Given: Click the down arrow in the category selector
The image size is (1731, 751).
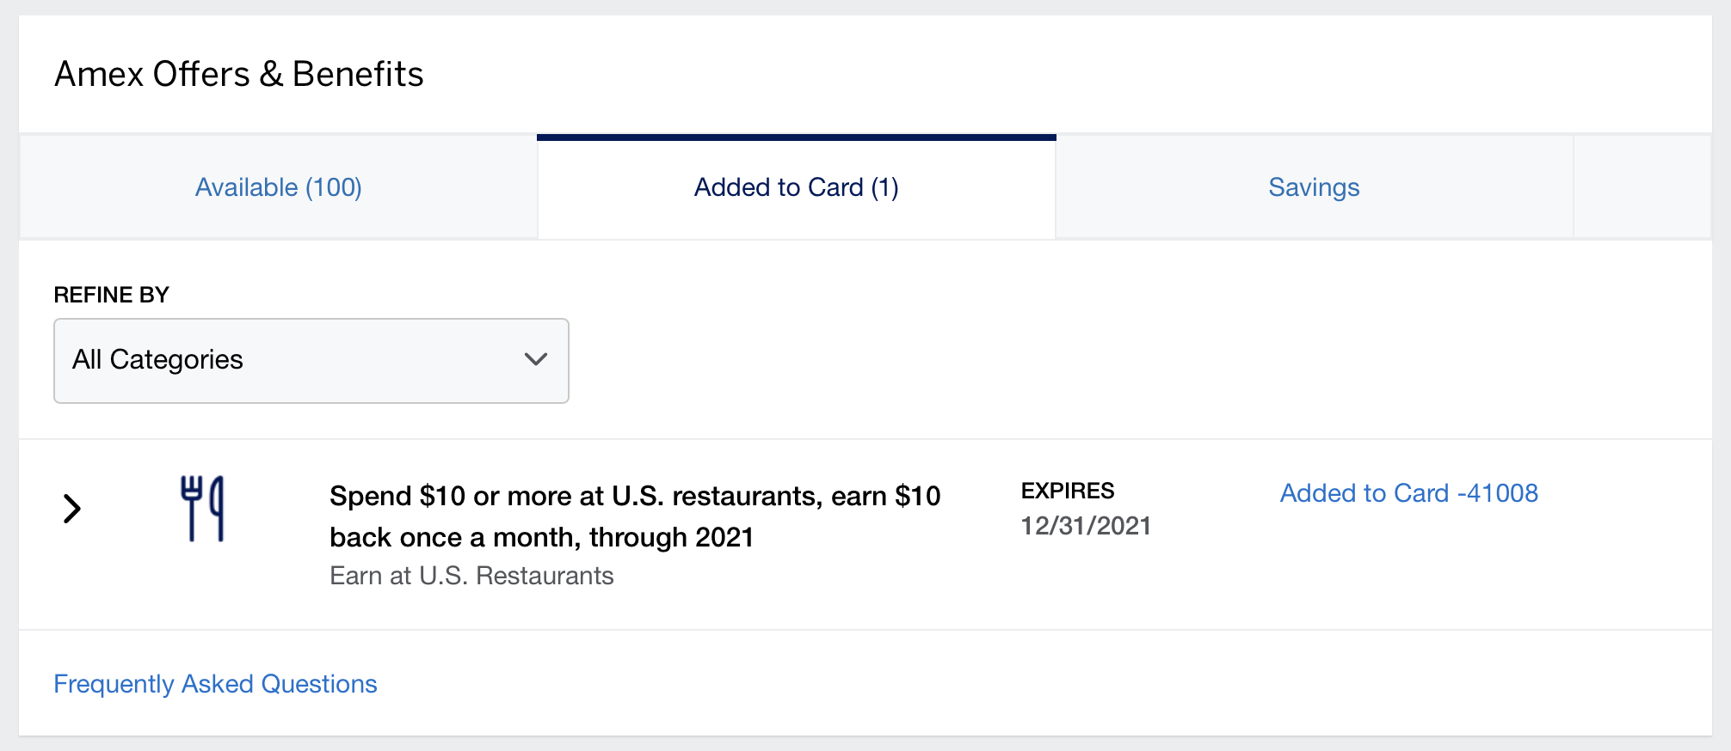Looking at the screenshot, I should point(535,359).
